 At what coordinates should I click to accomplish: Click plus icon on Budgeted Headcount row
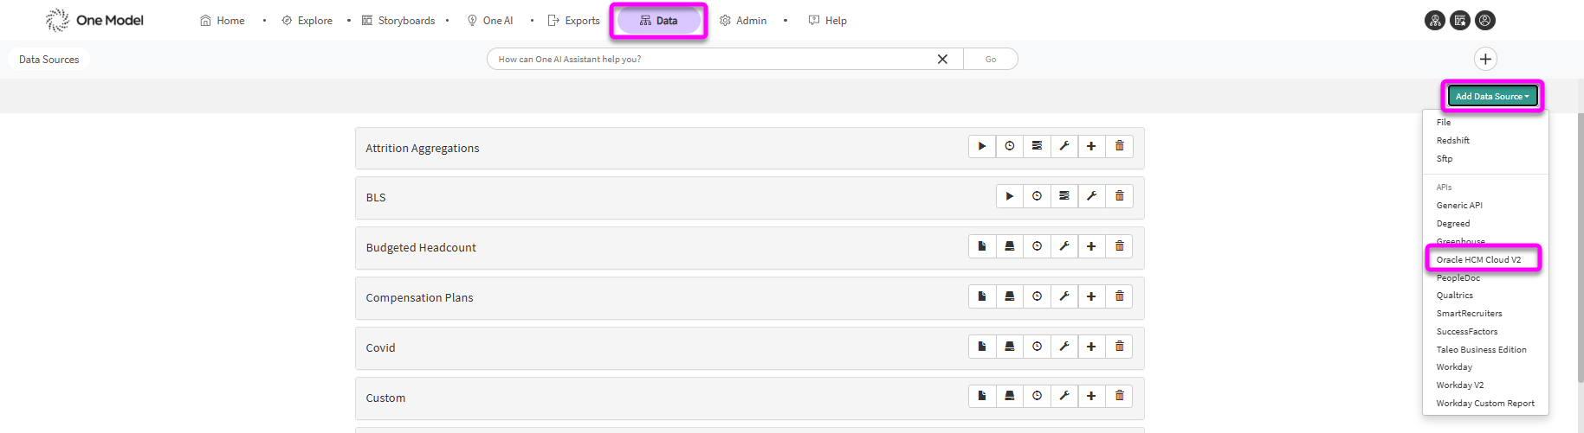(x=1091, y=246)
